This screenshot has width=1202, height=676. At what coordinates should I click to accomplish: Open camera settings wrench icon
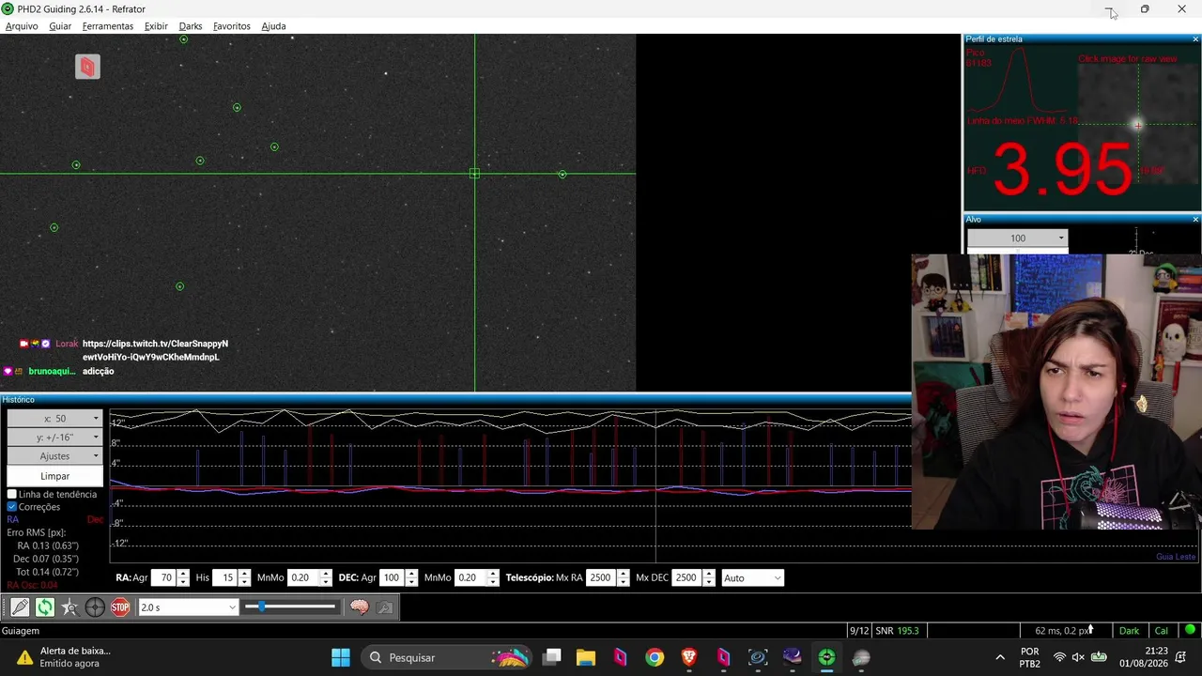click(384, 607)
